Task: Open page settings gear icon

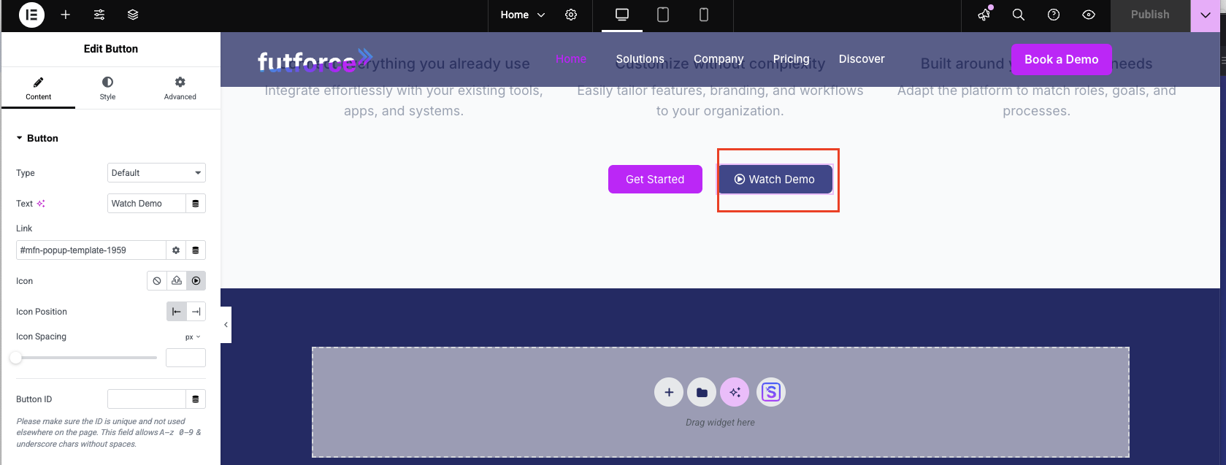Action: click(x=571, y=15)
